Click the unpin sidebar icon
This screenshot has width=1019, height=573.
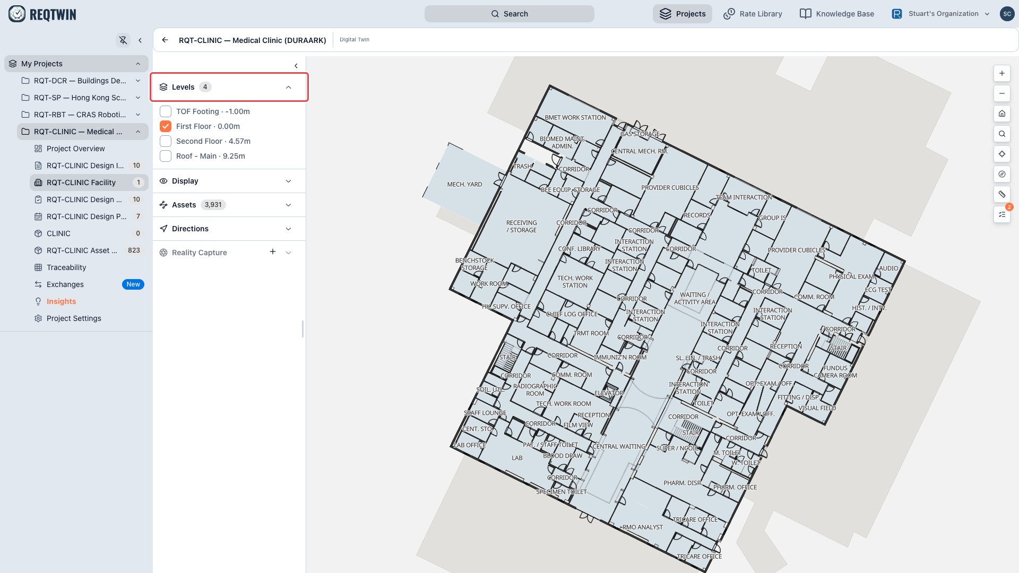[x=123, y=40]
